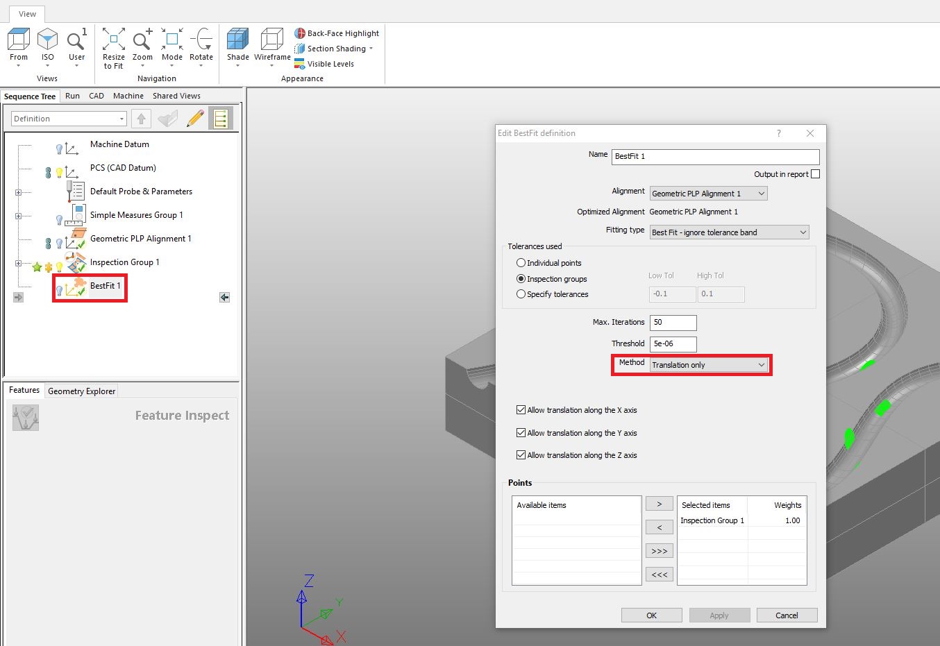
Task: Click the help question mark in dialog
Action: click(778, 133)
